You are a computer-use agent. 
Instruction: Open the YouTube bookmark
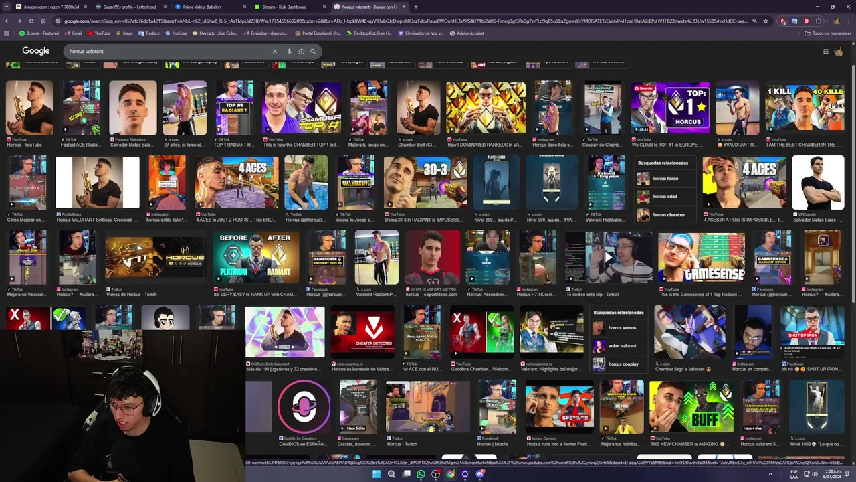(99, 33)
